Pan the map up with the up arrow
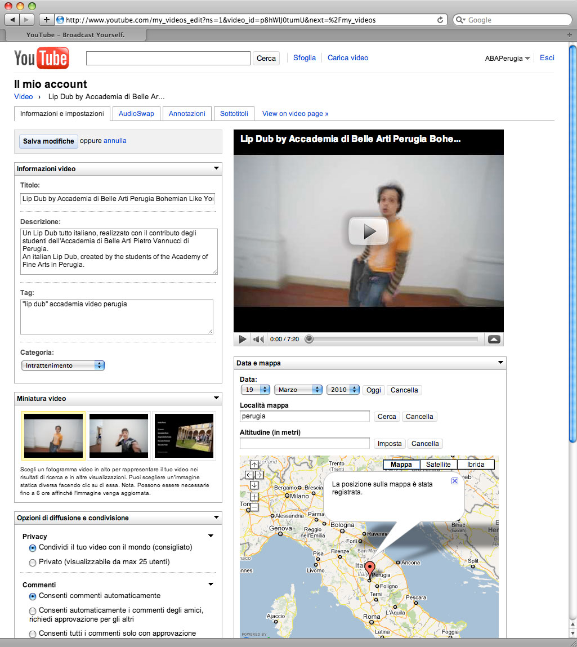 coord(254,465)
